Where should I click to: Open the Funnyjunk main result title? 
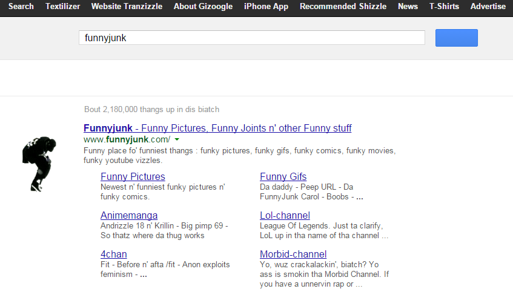click(217, 128)
